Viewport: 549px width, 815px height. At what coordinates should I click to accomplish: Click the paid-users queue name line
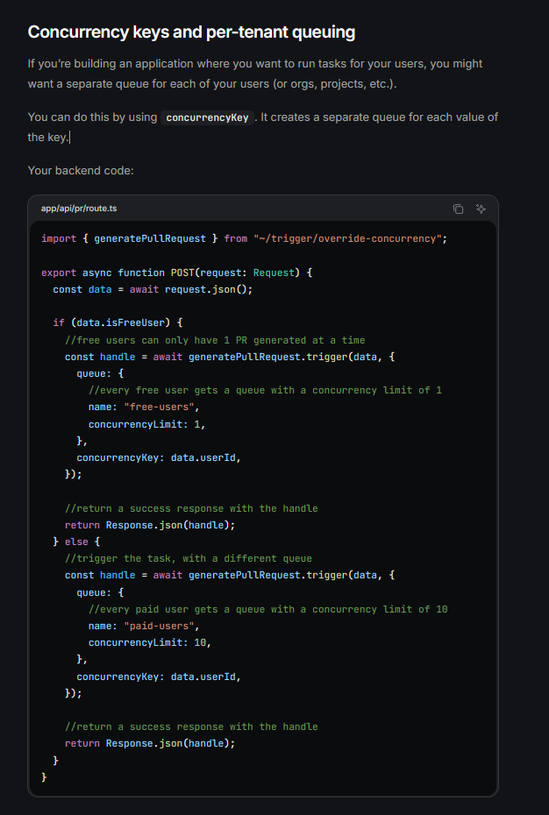pyautogui.click(x=144, y=626)
